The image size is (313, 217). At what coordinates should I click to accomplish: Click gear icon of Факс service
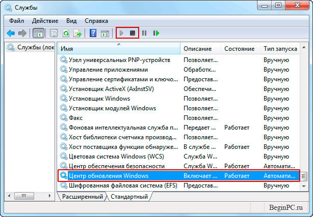coord(64,117)
